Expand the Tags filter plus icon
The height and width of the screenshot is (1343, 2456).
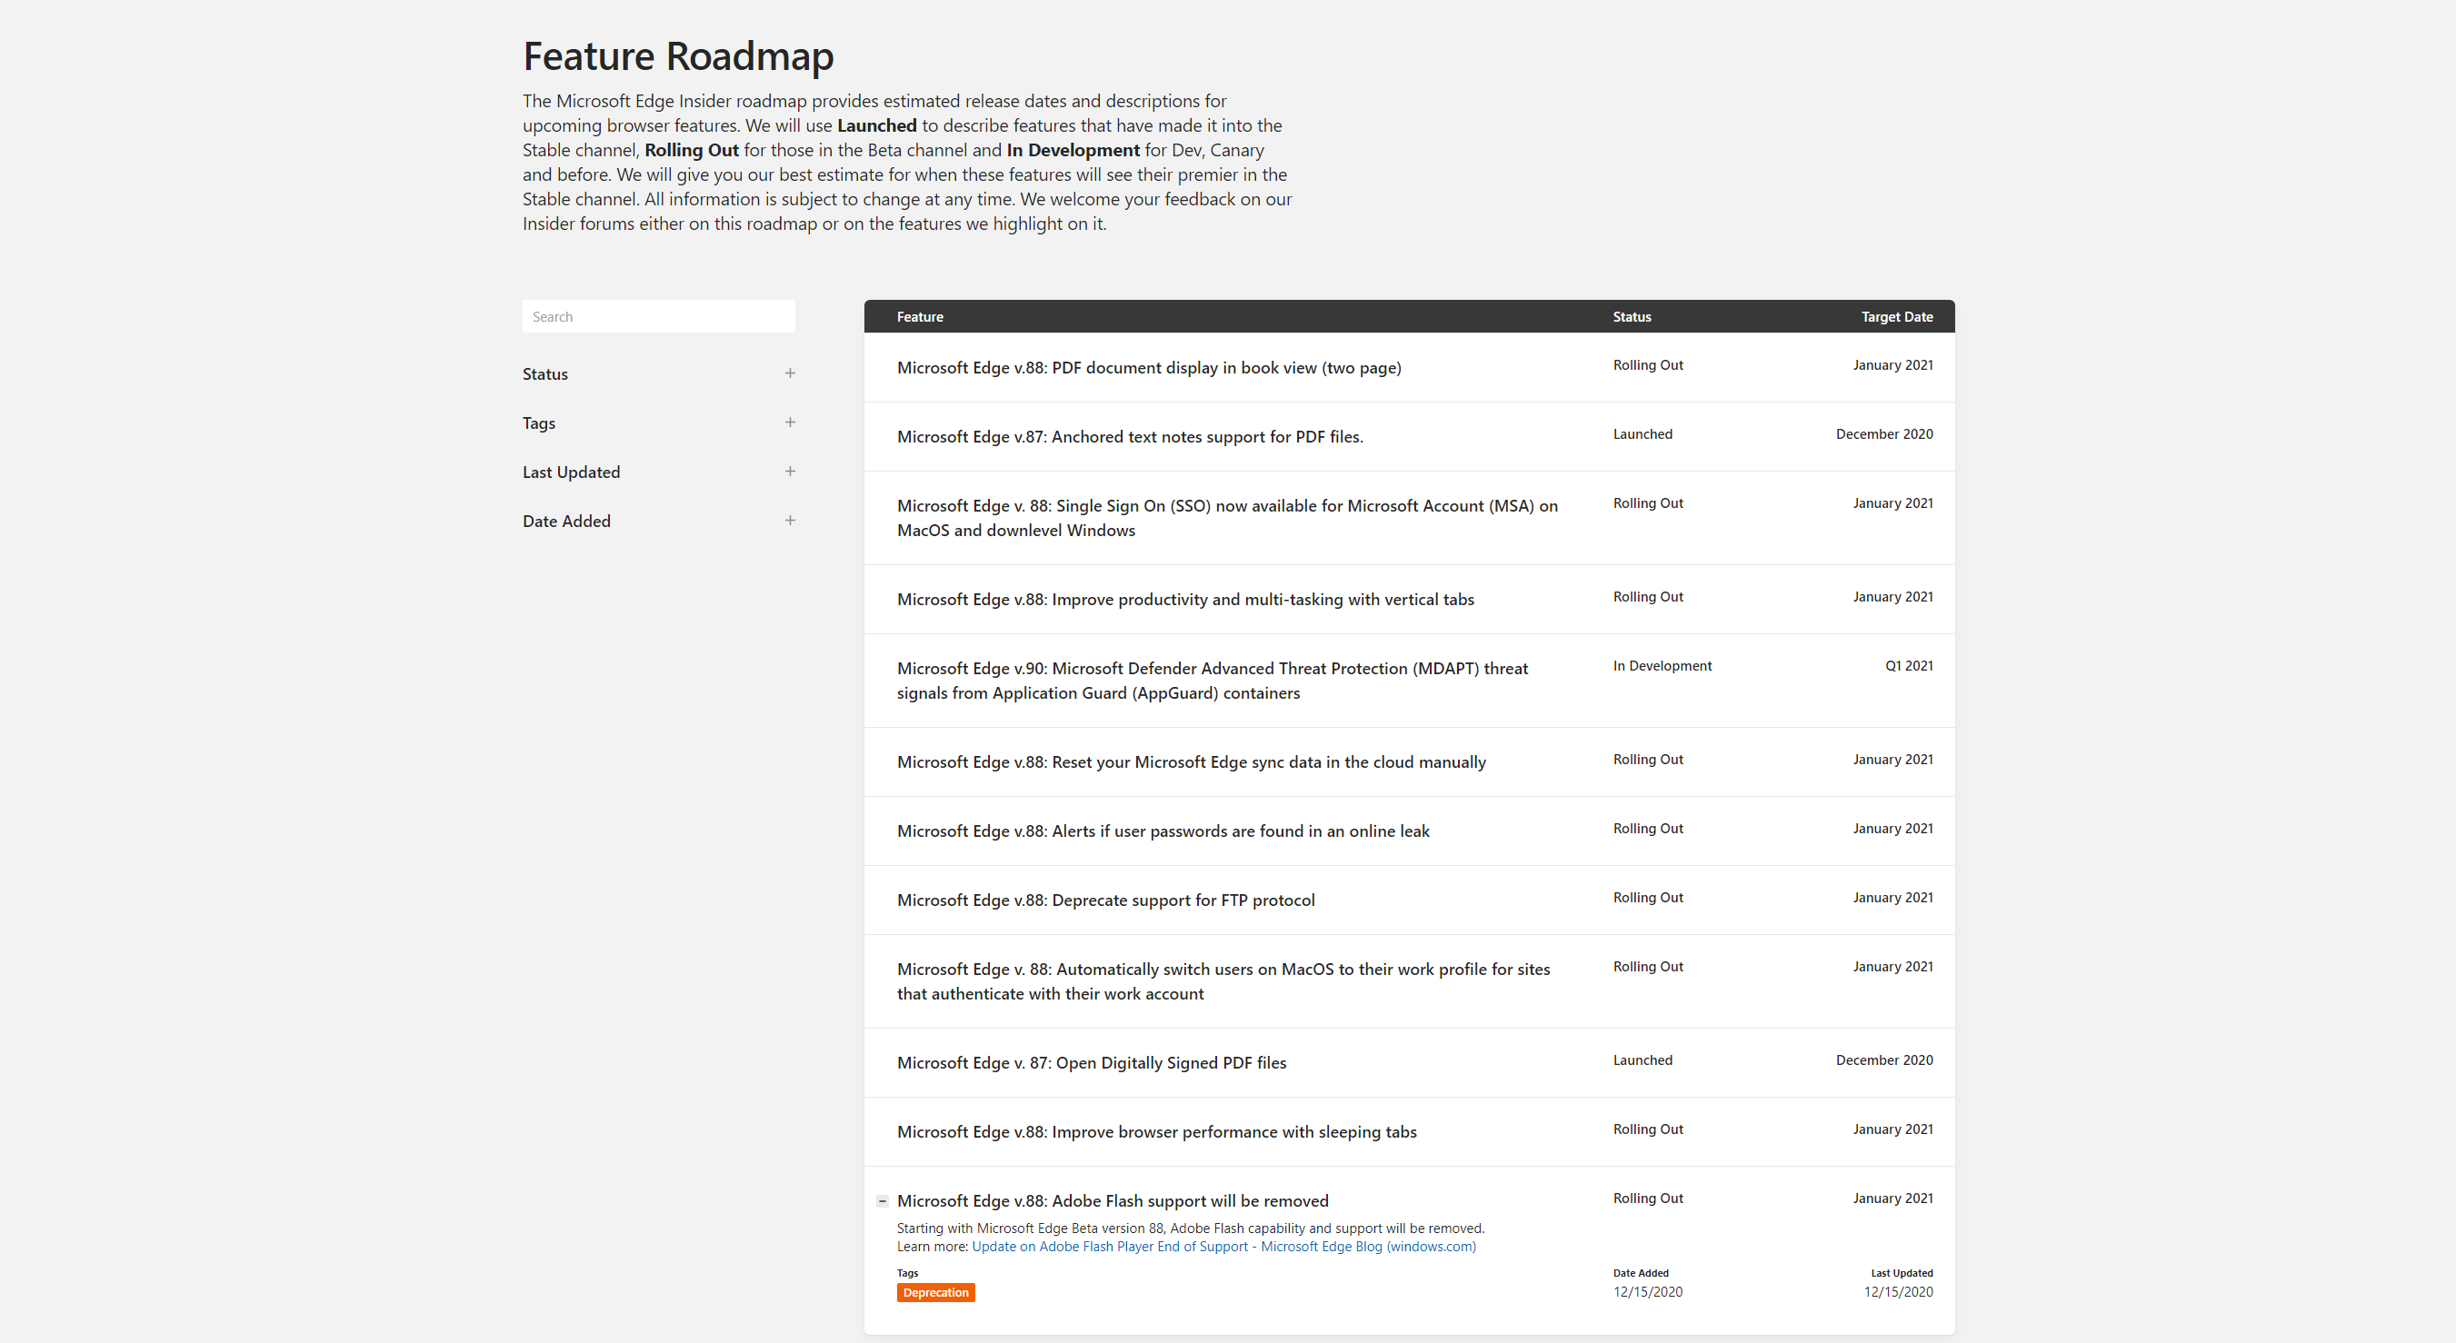[x=789, y=423]
